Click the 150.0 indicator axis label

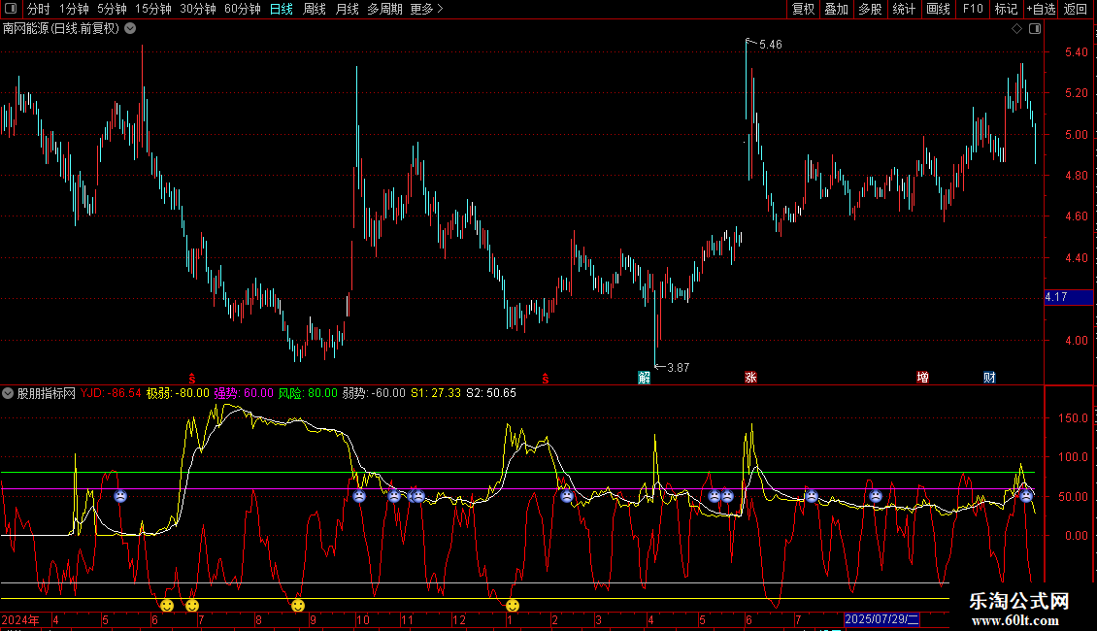(1073, 418)
